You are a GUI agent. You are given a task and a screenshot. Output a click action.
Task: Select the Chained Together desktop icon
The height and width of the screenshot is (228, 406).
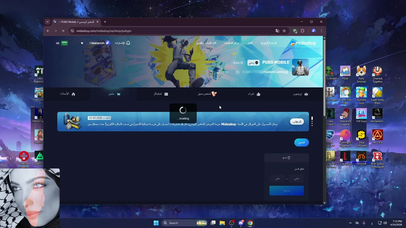377,74
